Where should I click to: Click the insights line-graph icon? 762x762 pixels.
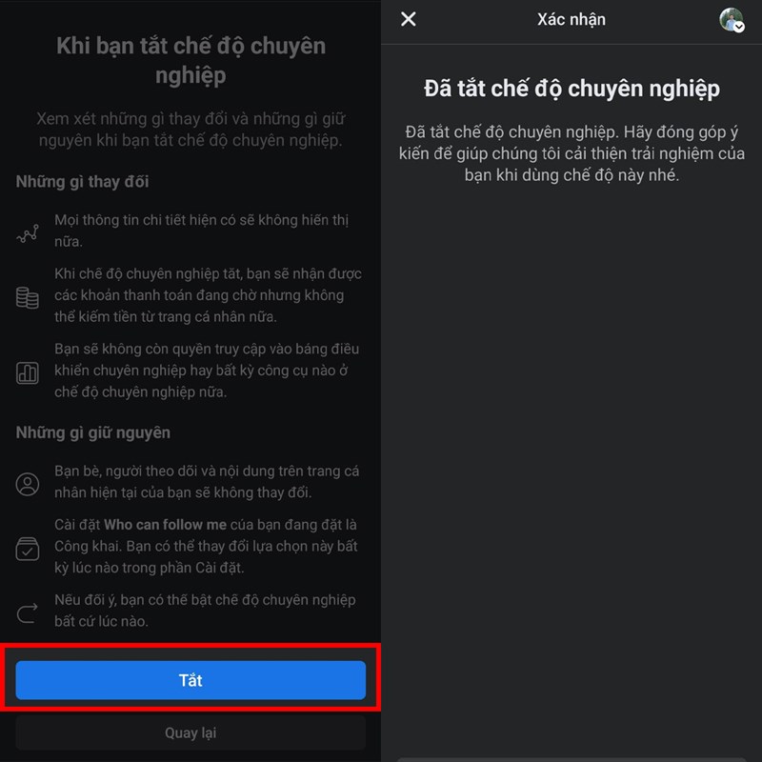pos(28,233)
